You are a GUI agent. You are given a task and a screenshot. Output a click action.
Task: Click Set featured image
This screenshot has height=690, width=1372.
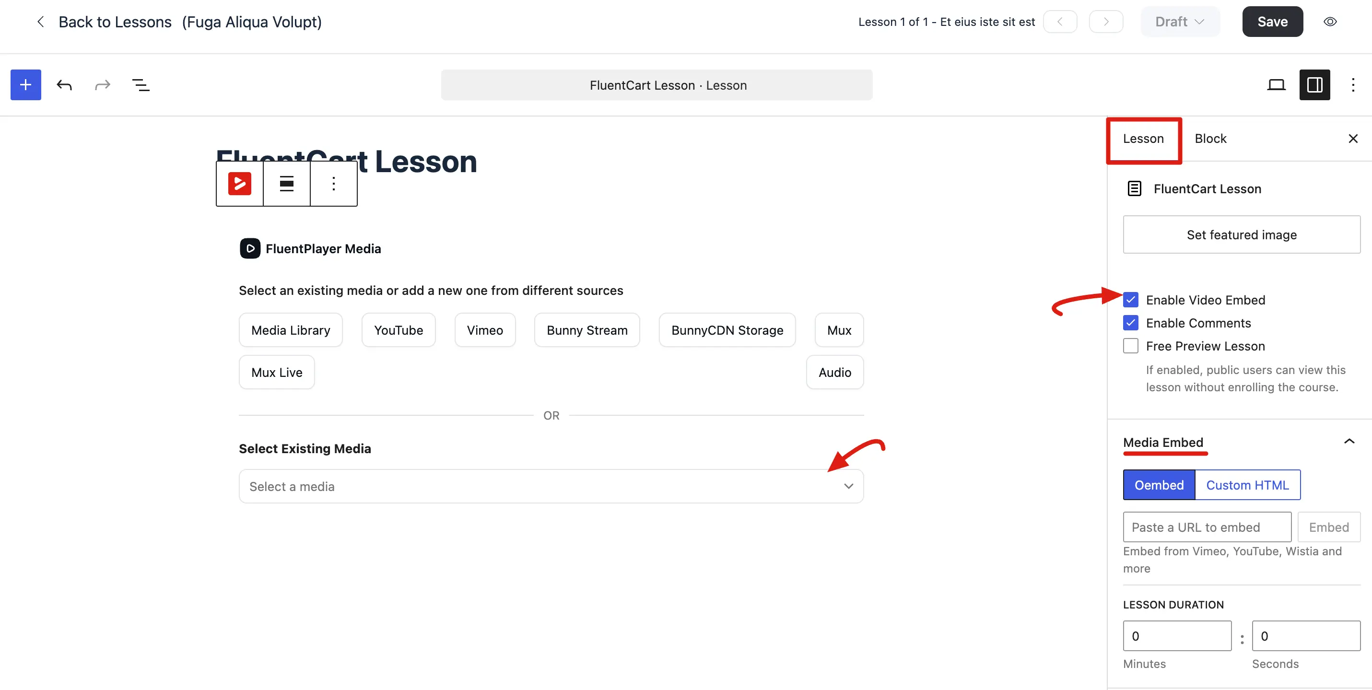1242,235
